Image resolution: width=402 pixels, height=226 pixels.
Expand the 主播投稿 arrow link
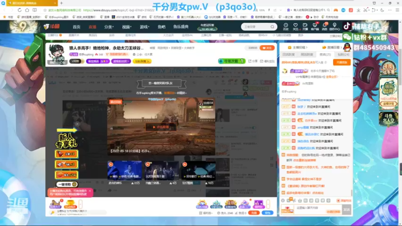tap(297, 47)
